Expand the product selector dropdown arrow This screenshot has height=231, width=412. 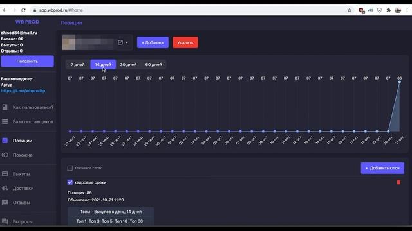(x=127, y=42)
